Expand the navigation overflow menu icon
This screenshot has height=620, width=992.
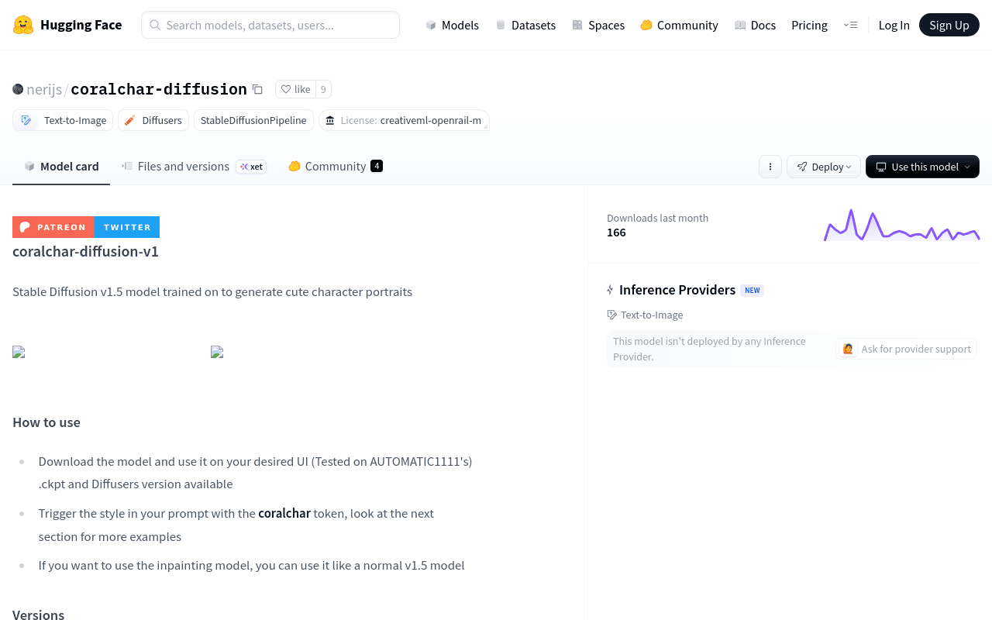pyautogui.click(x=850, y=25)
